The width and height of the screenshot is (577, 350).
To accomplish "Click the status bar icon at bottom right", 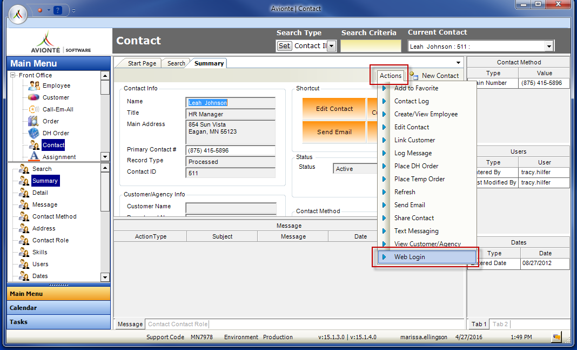I will point(556,338).
